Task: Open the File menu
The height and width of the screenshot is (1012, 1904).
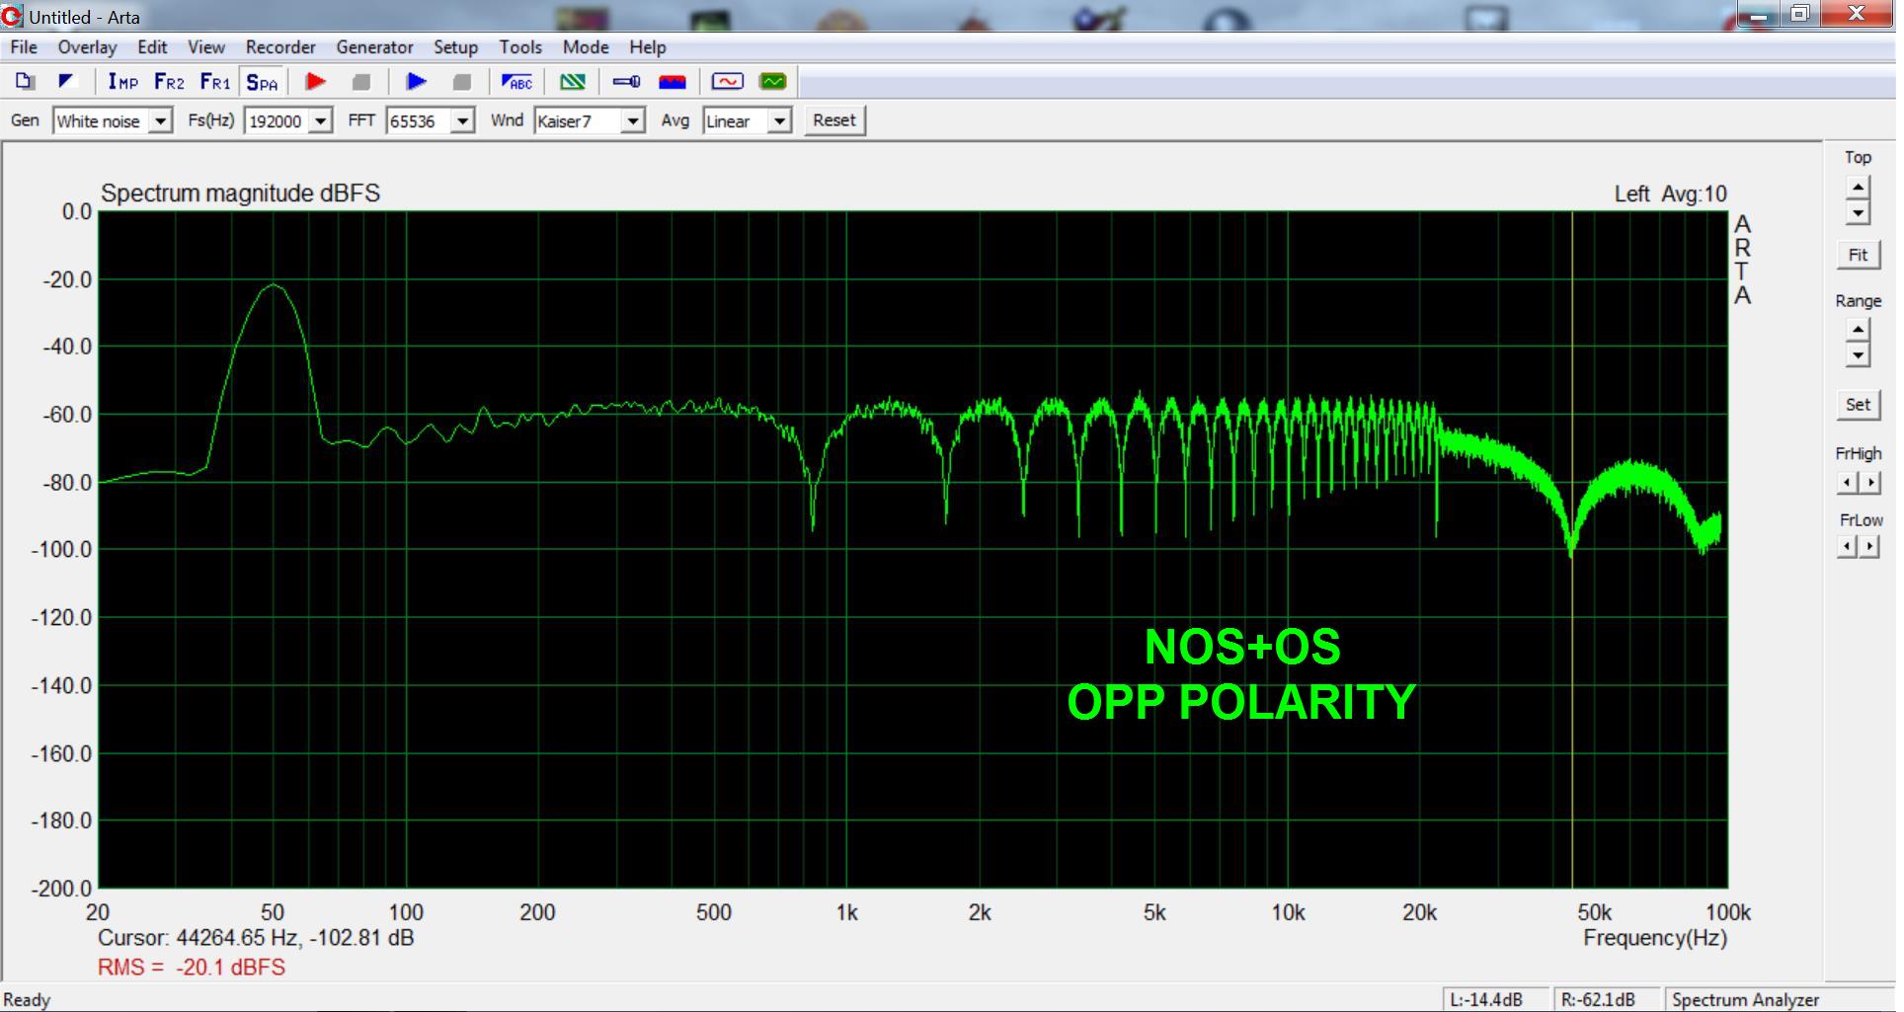Action: pyautogui.click(x=24, y=47)
